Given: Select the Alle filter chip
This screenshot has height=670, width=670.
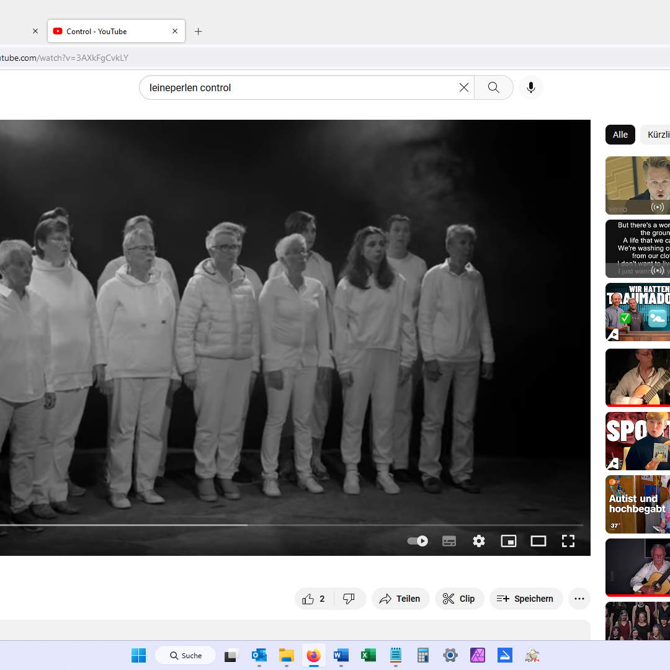Looking at the screenshot, I should 620,135.
